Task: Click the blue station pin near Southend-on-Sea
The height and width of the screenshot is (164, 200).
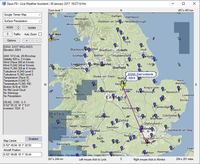Action: [166, 127]
